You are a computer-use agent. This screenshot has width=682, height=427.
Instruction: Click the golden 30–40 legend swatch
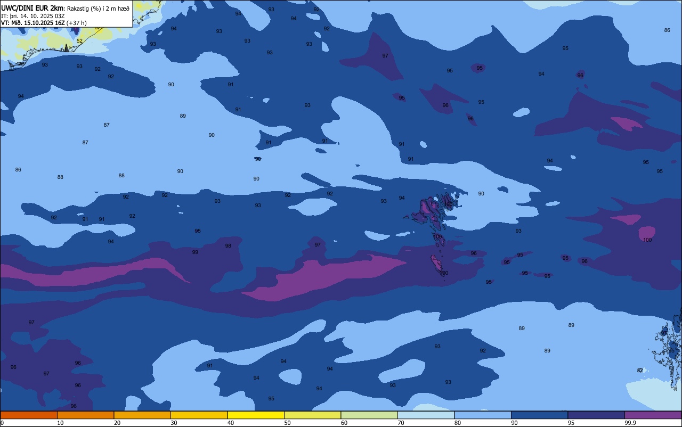(199, 415)
